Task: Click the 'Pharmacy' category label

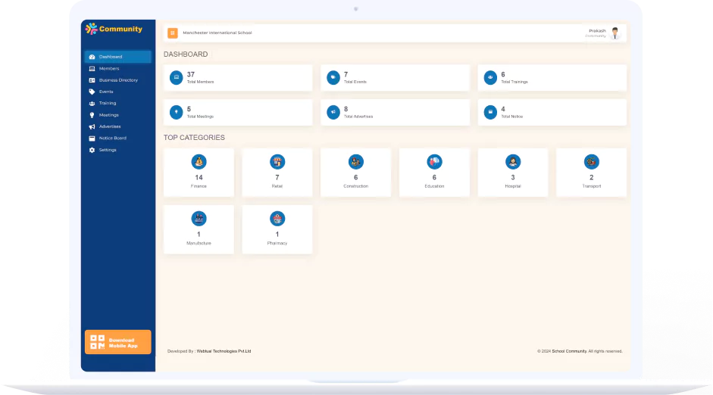Action: [x=277, y=244]
